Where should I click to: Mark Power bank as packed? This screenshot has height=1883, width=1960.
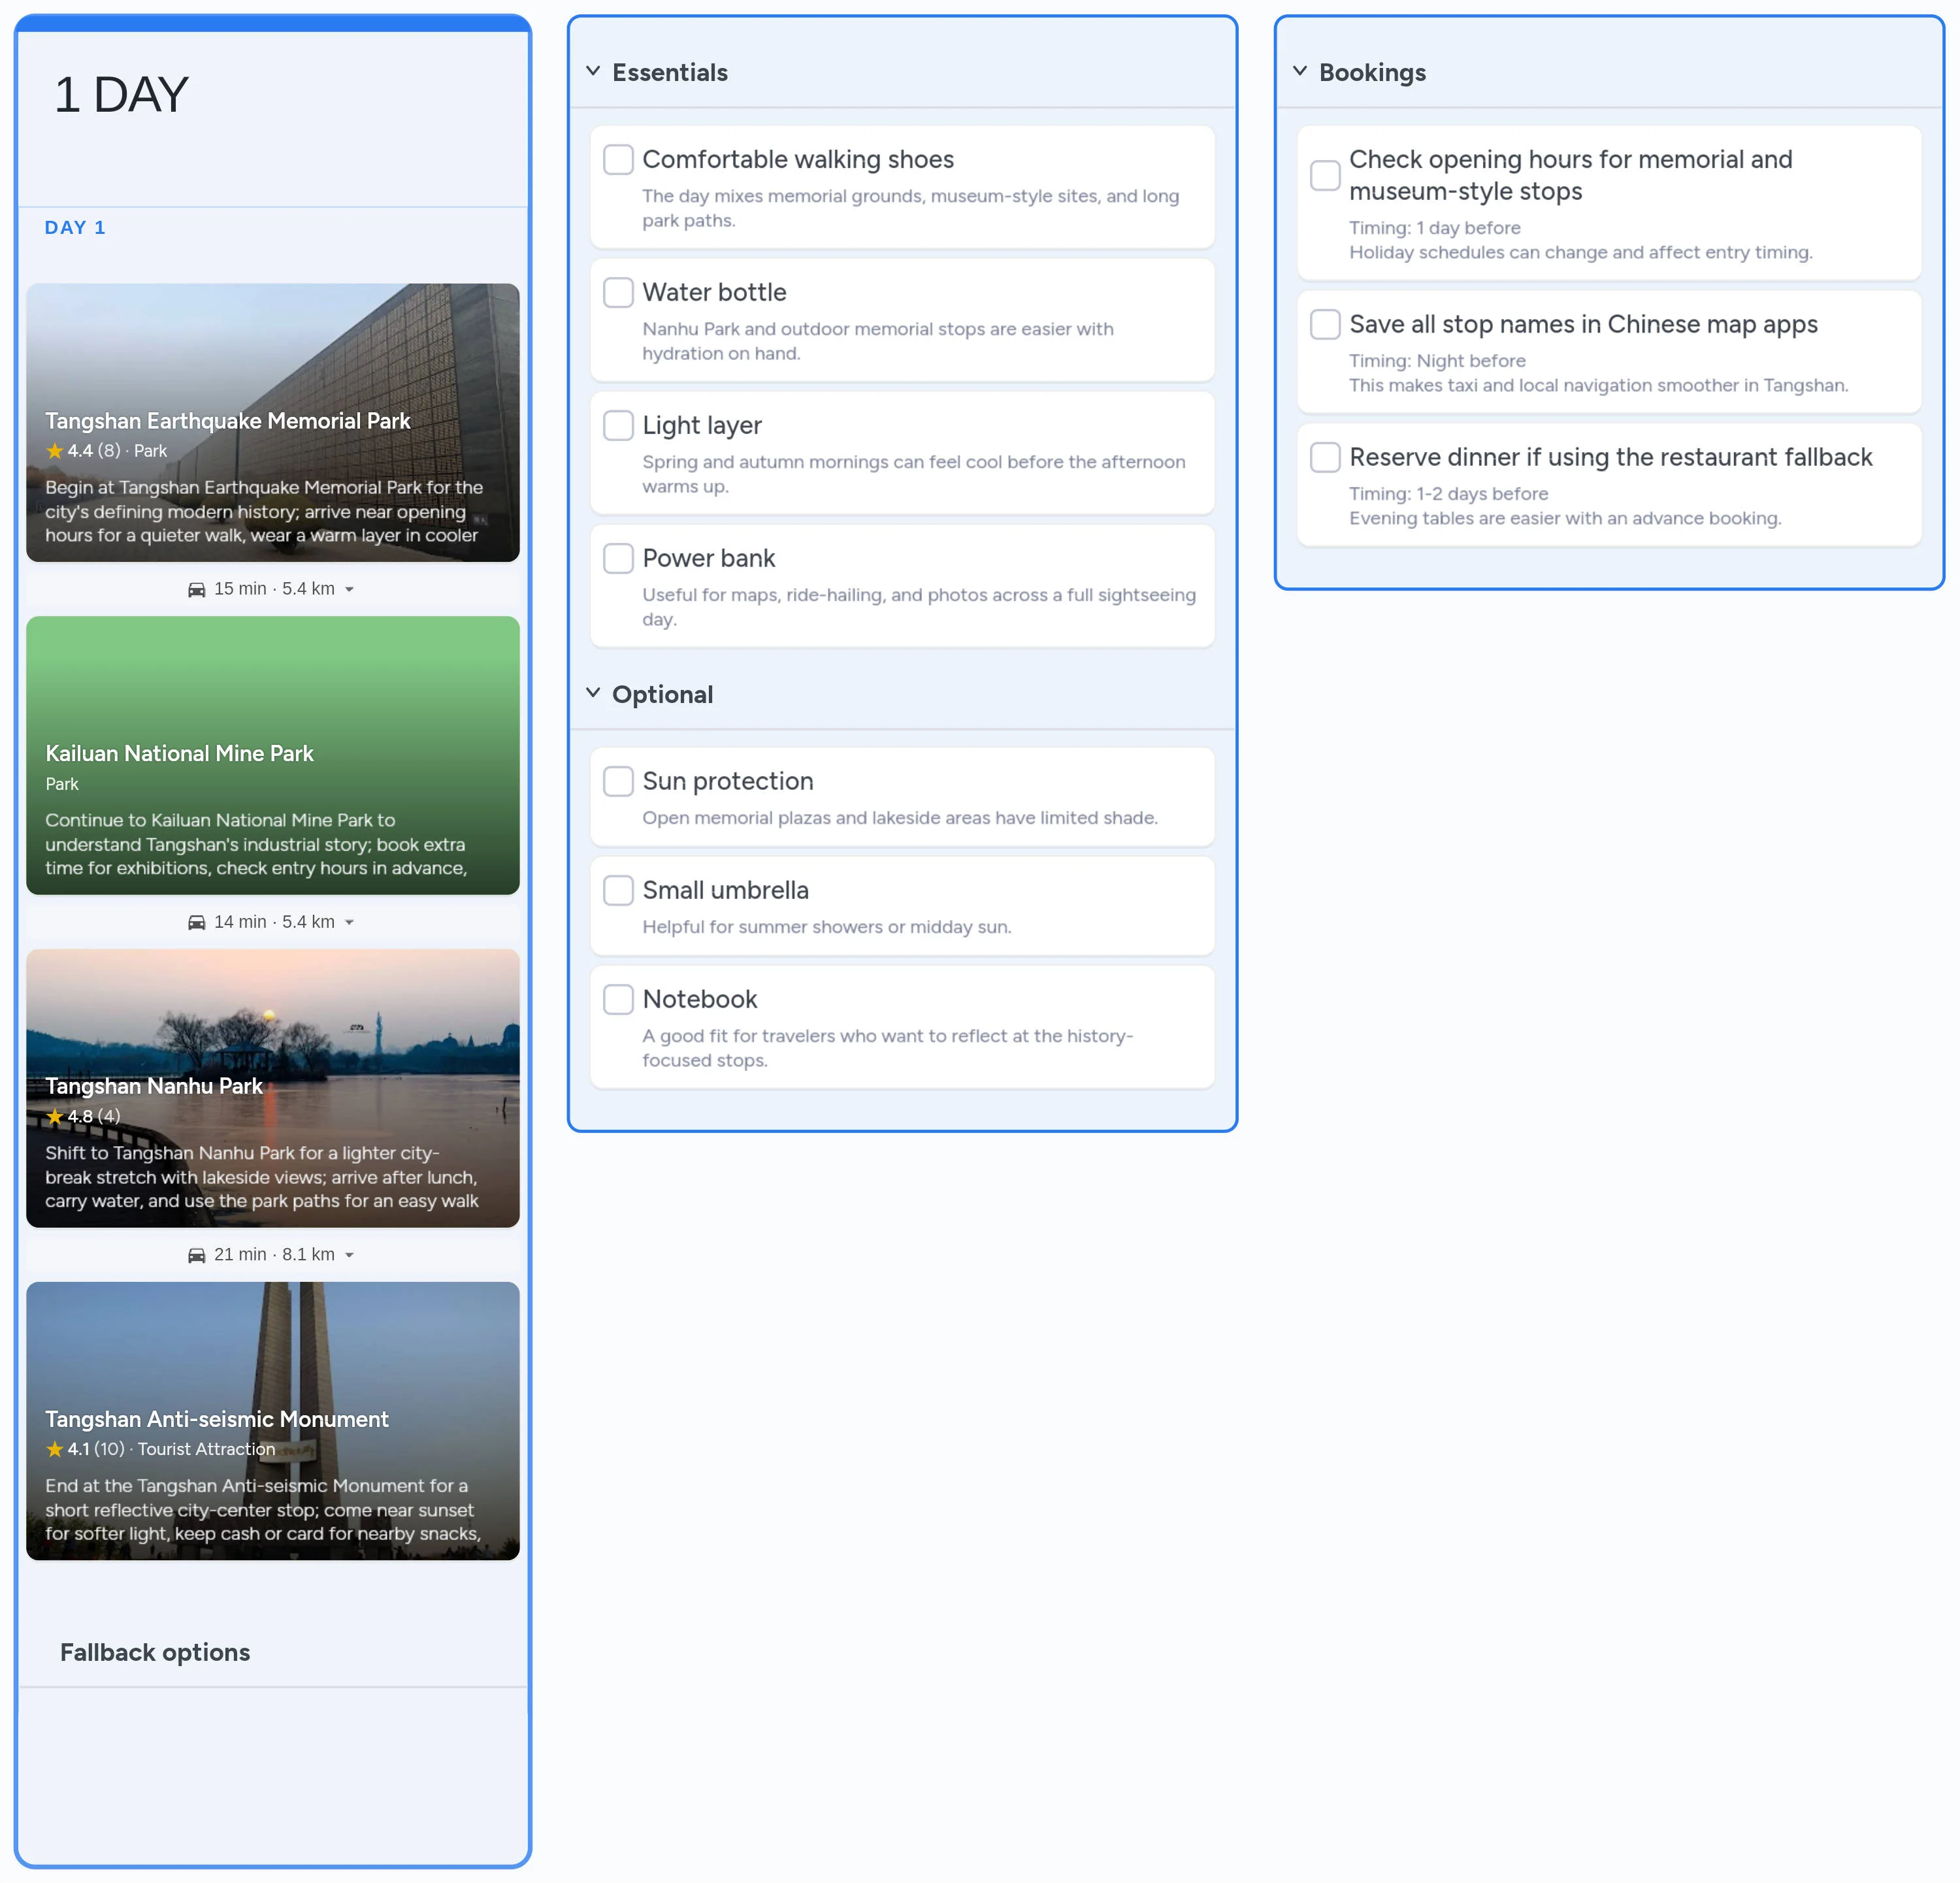[x=618, y=559]
